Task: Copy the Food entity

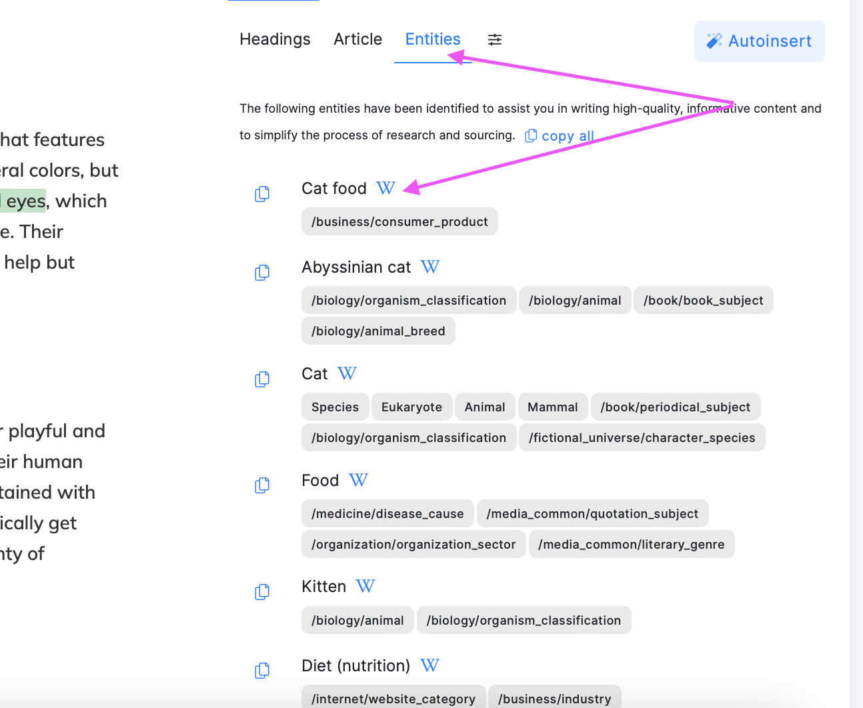Action: tap(262, 485)
